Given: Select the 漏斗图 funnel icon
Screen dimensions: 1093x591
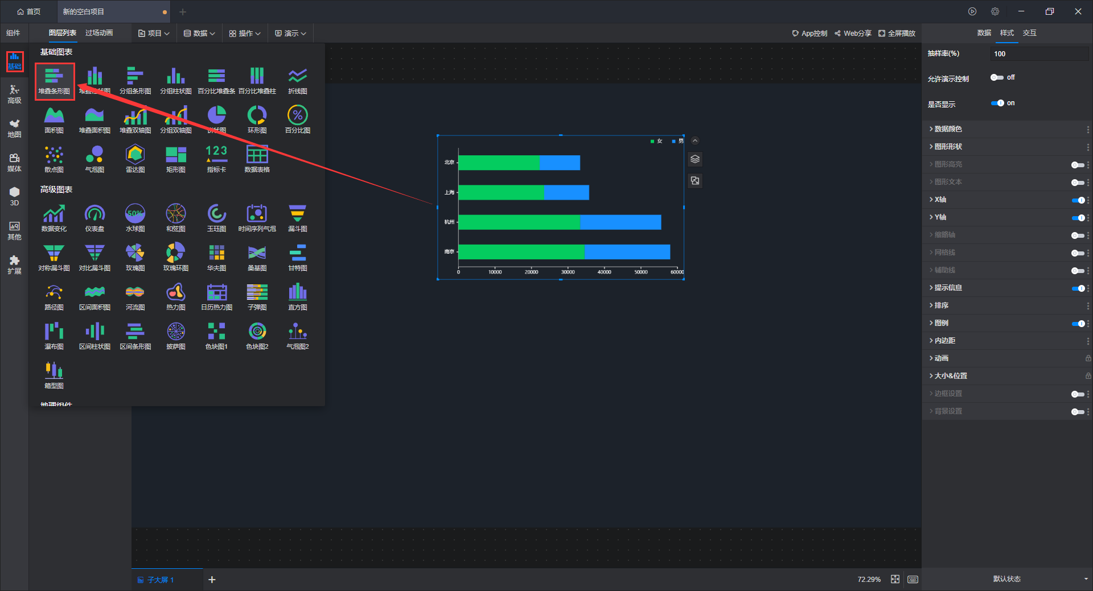Looking at the screenshot, I should click(x=298, y=218).
